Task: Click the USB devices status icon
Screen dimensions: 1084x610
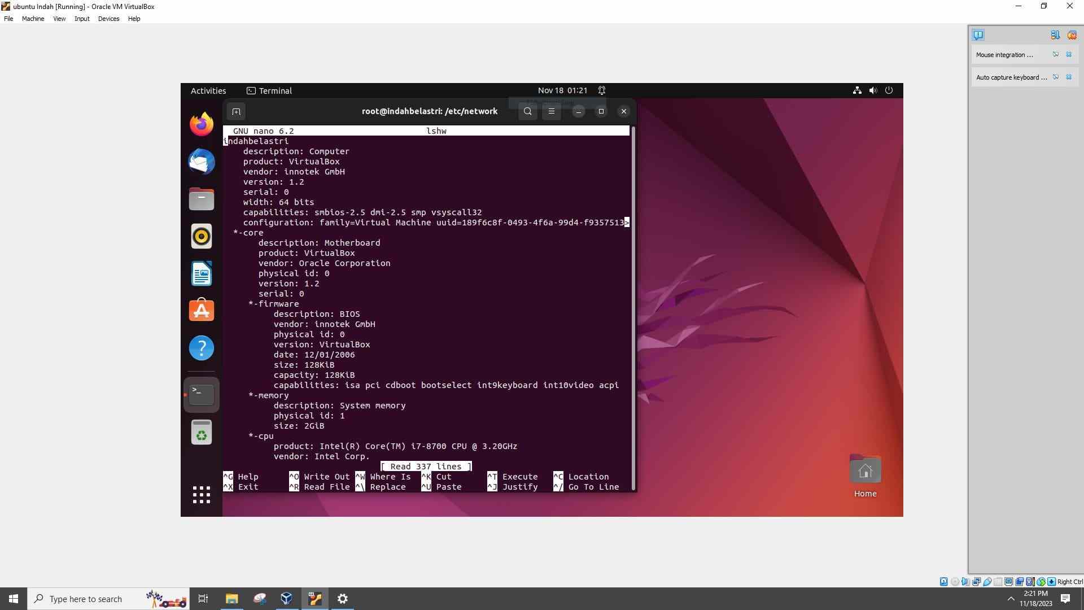Action: coord(987,582)
